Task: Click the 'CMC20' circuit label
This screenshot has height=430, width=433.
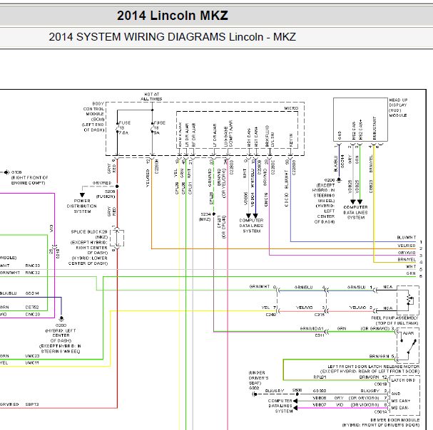Action: tap(33, 314)
